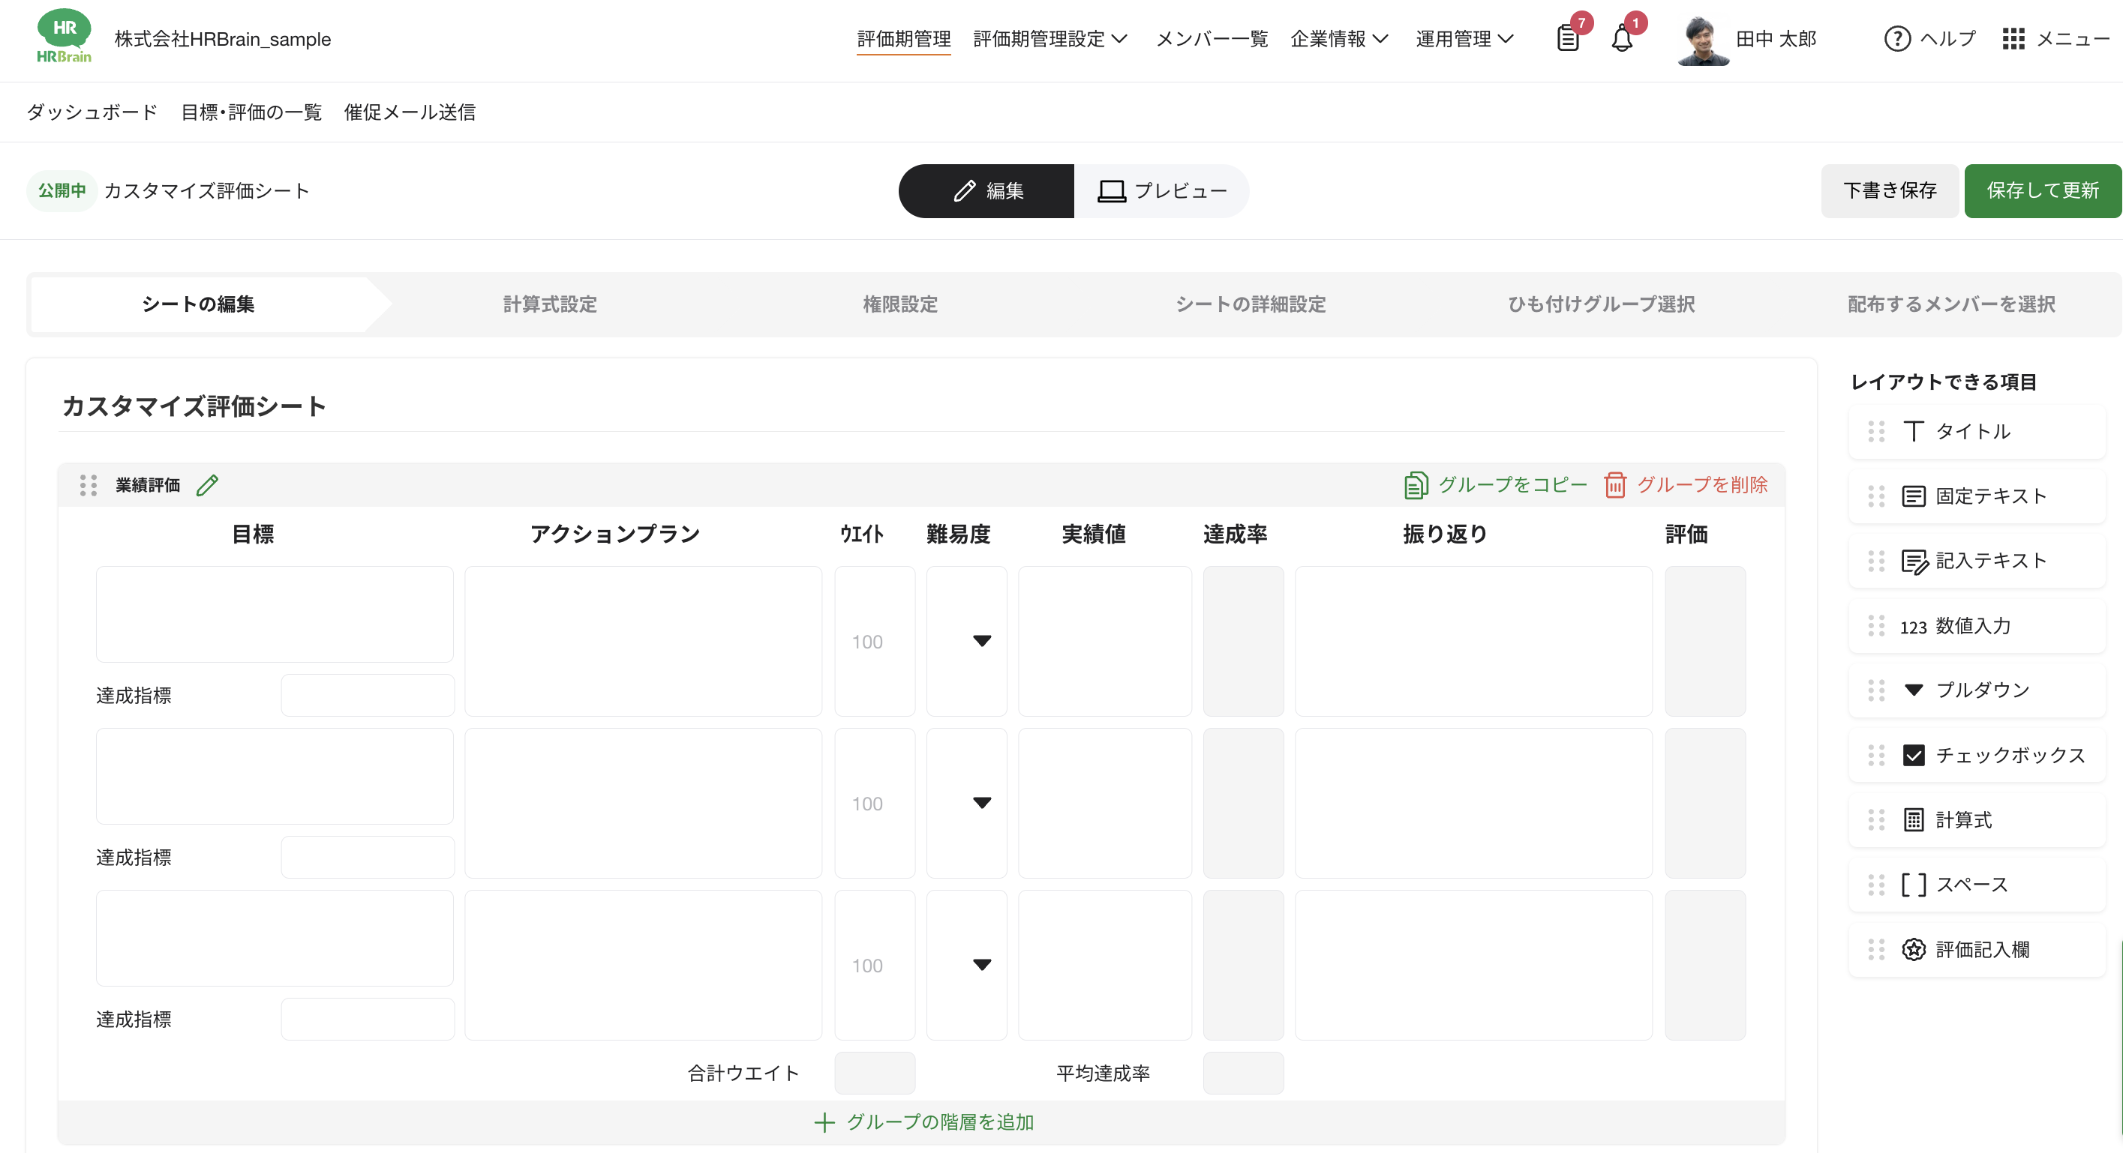
Task: Click the drag handle beside 計算式
Action: [1875, 820]
